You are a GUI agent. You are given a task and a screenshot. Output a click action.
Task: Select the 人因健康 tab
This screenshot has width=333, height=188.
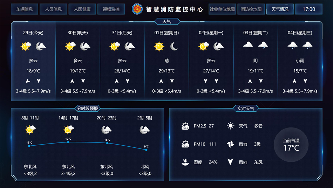coord(82,9)
